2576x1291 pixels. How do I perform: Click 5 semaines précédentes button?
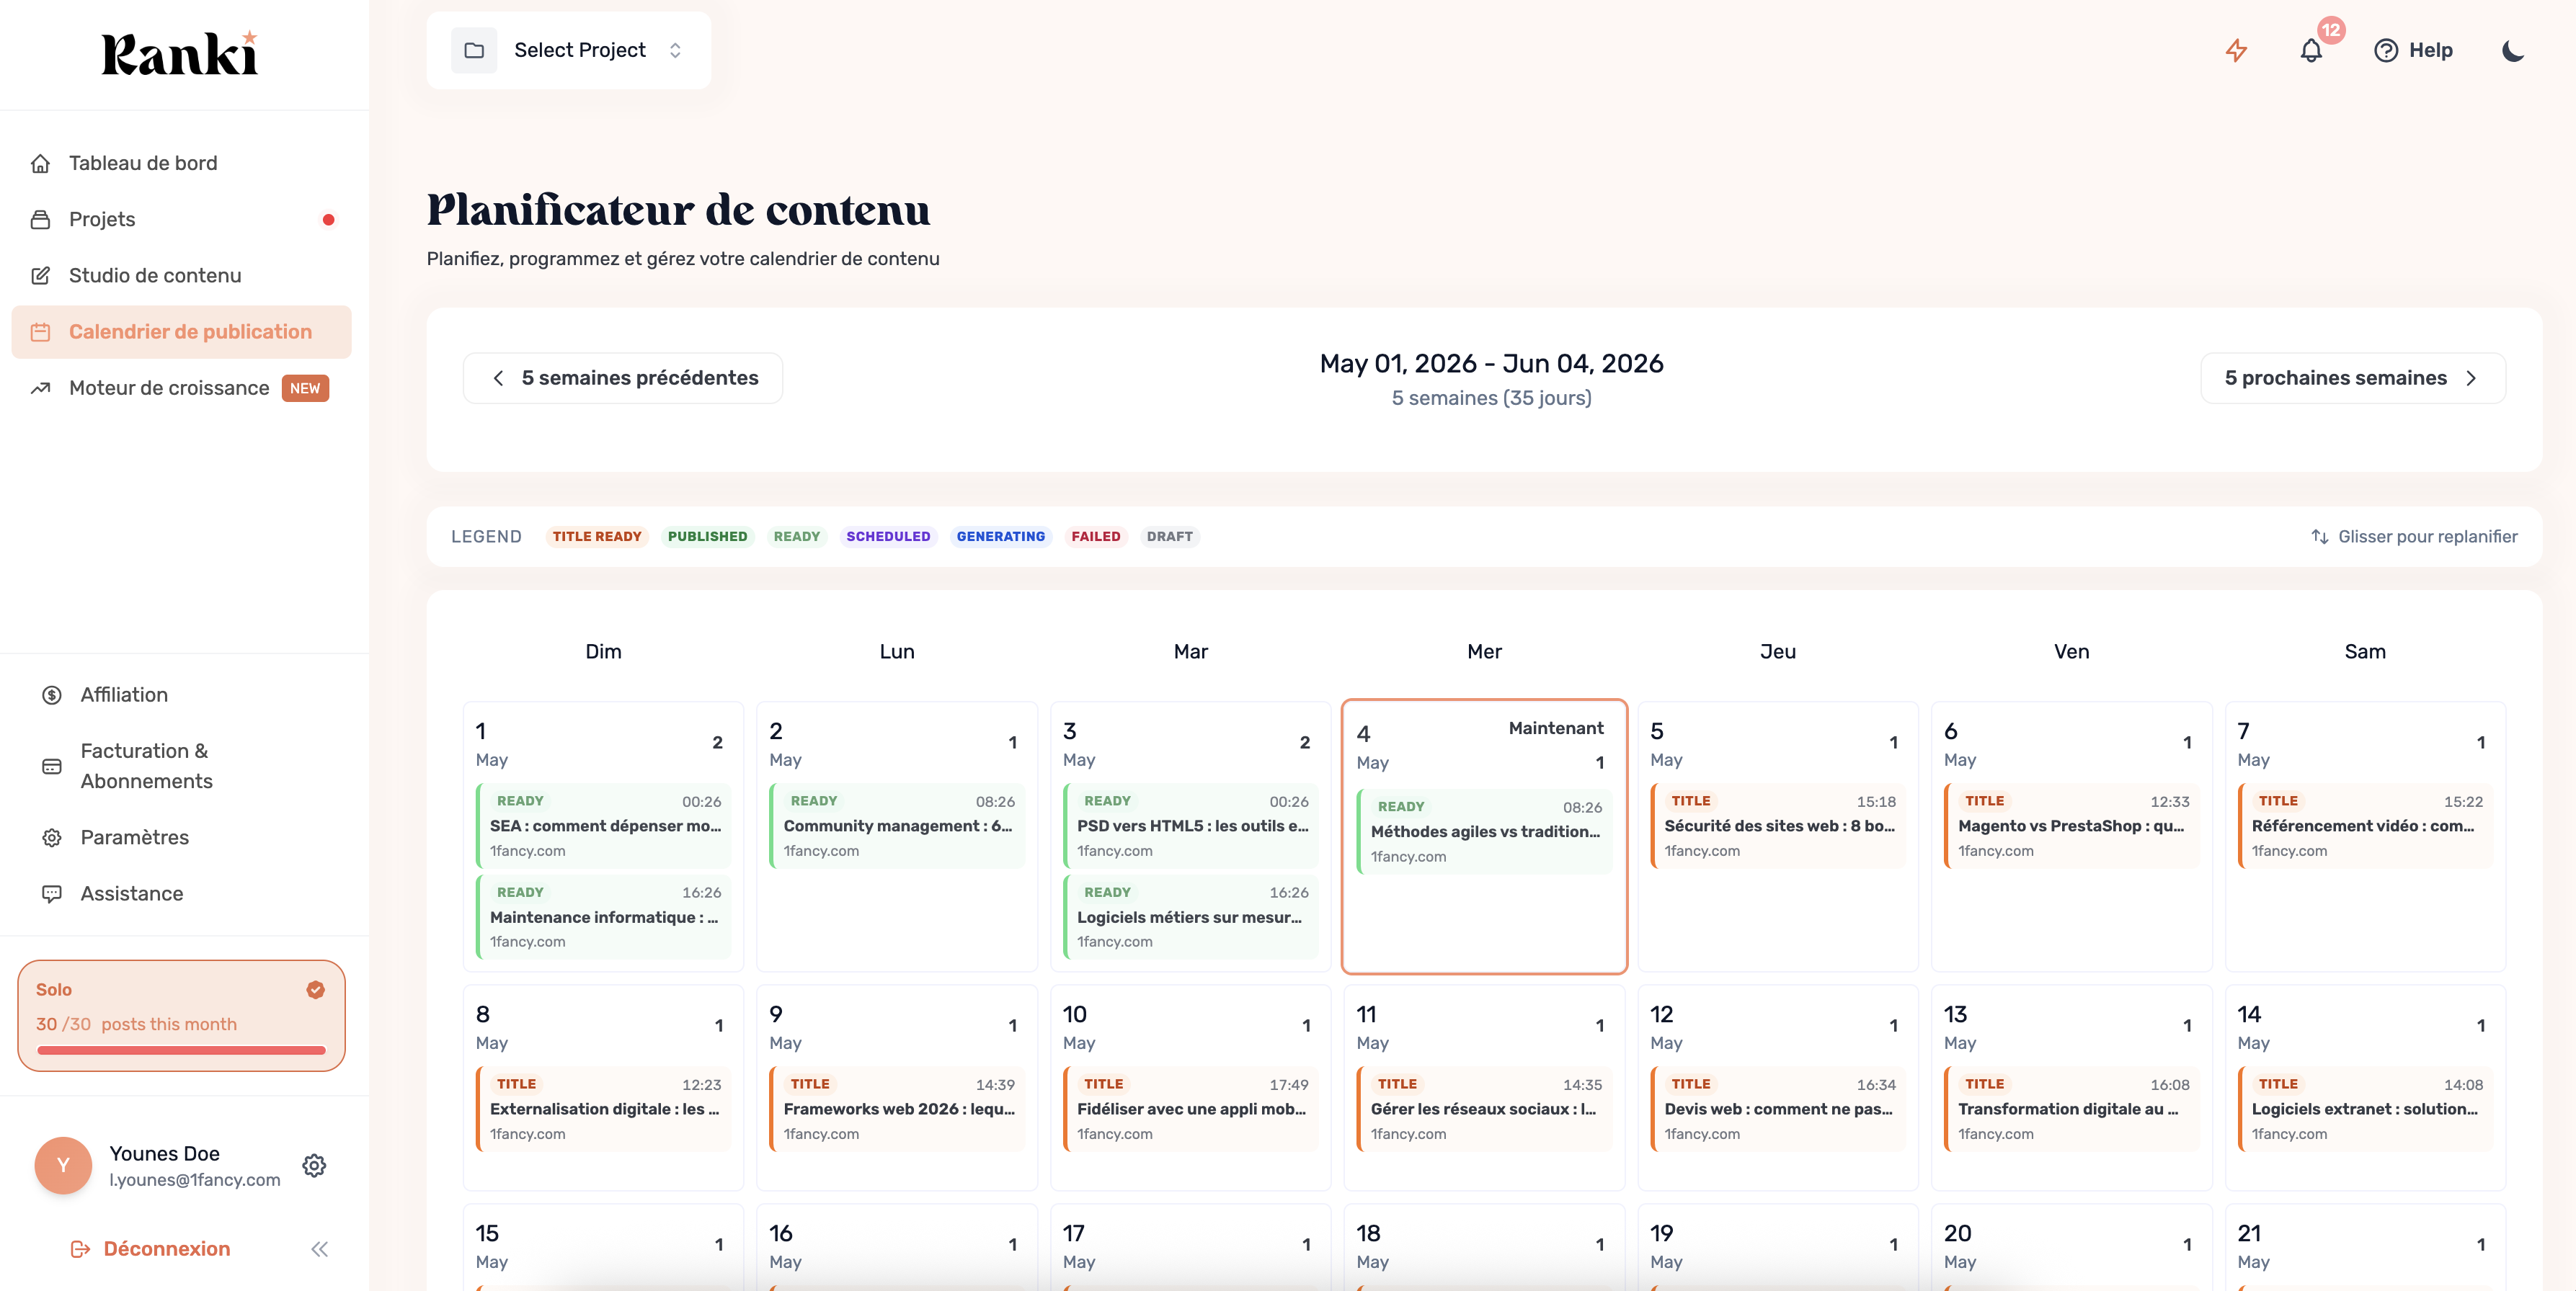622,378
